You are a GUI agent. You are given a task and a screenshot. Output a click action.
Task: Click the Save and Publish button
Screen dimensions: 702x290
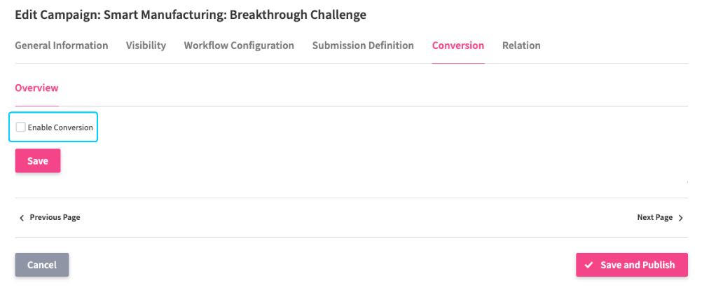(632, 265)
